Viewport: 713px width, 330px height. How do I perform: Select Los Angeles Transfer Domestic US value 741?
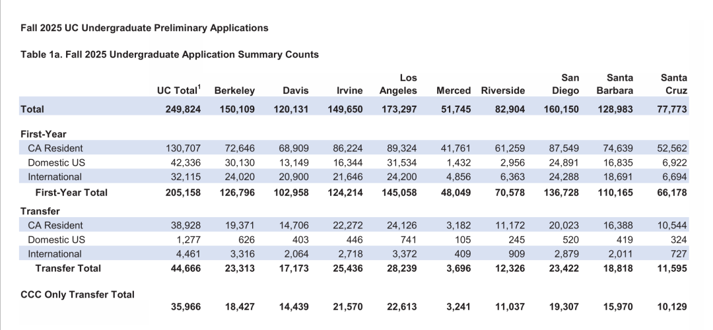(x=409, y=240)
